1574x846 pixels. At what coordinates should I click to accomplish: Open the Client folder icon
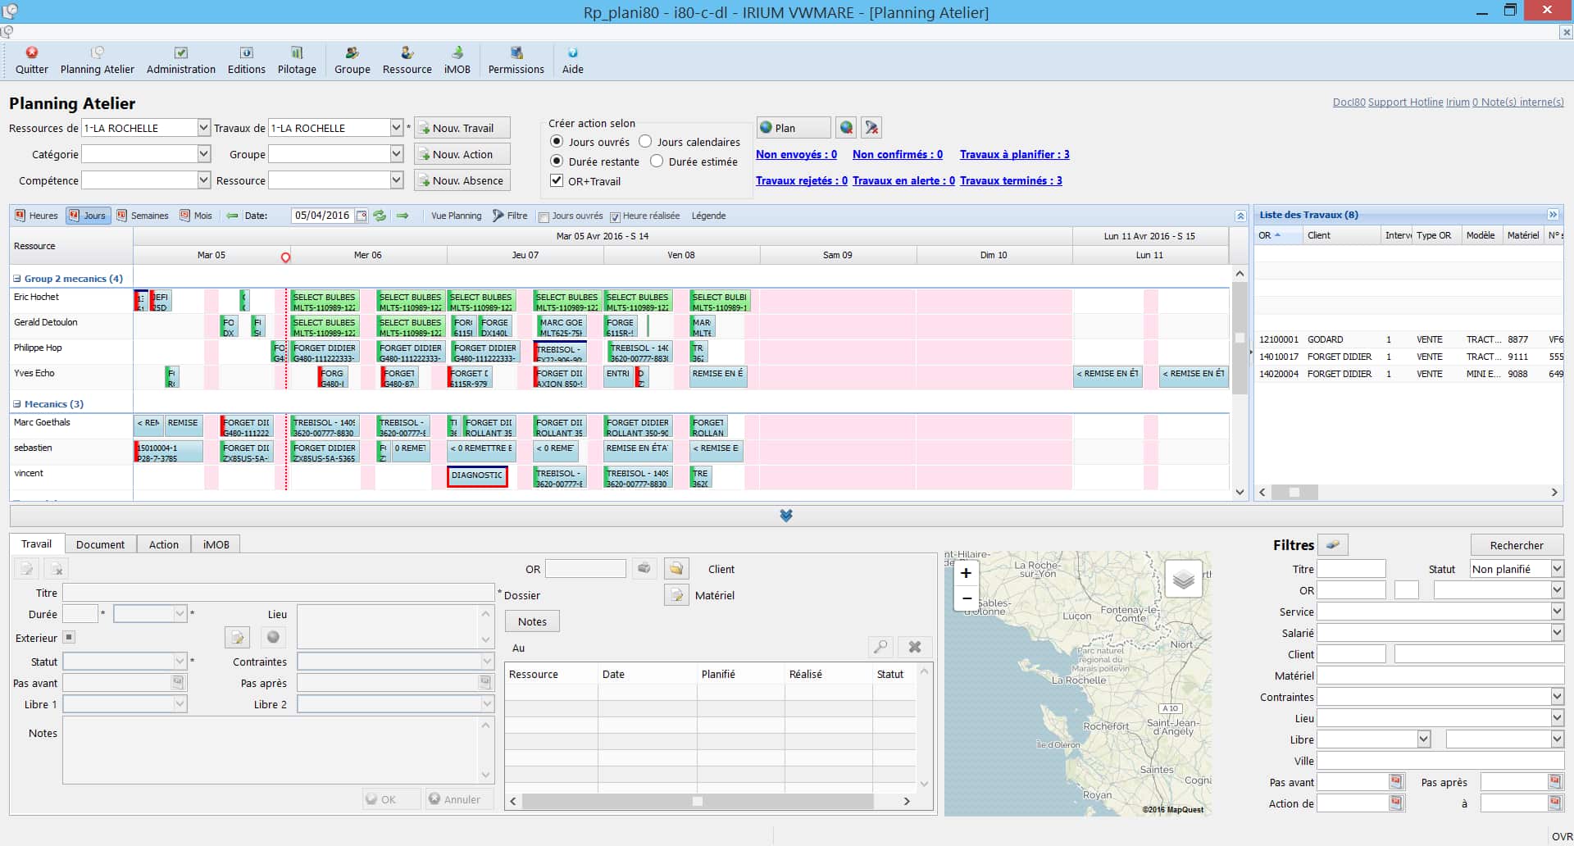click(676, 568)
